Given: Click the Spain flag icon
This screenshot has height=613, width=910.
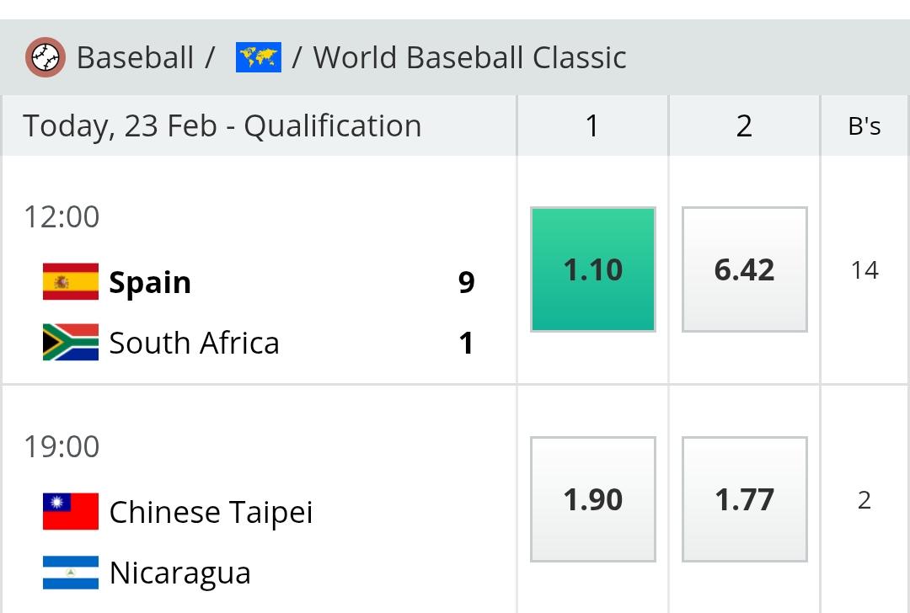Looking at the screenshot, I should (x=71, y=281).
